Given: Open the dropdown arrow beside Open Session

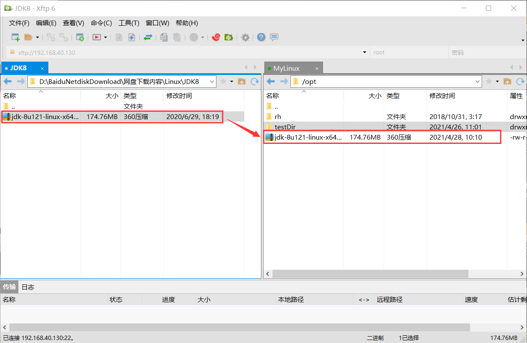Looking at the screenshot, I should pyautogui.click(x=37, y=37).
